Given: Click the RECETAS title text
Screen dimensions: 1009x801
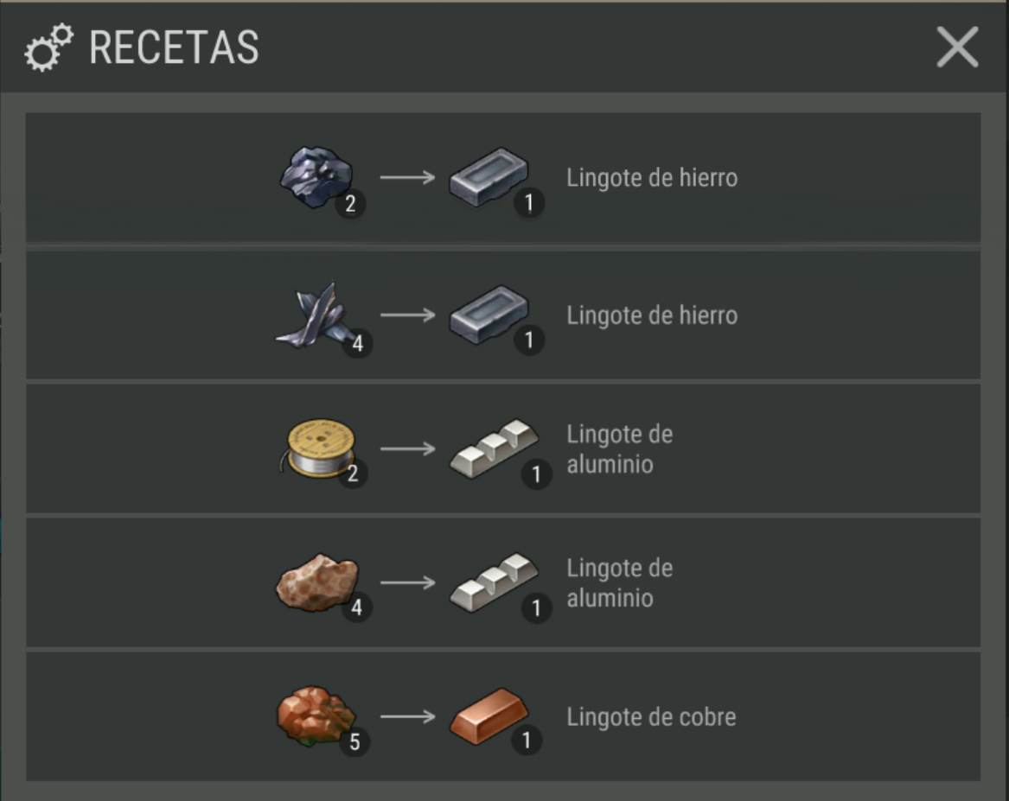Looking at the screenshot, I should coord(174,48).
